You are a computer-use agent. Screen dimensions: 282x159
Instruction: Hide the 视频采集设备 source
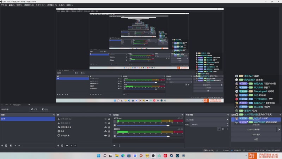(x=105, y=127)
